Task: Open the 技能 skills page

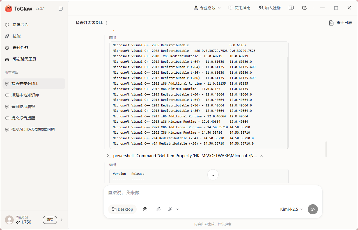Action: click(x=34, y=36)
